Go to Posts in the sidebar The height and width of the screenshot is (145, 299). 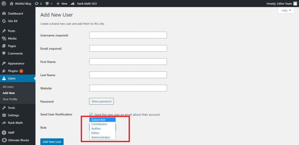pos(11,31)
